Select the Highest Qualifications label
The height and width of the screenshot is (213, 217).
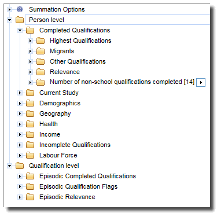pos(80,41)
